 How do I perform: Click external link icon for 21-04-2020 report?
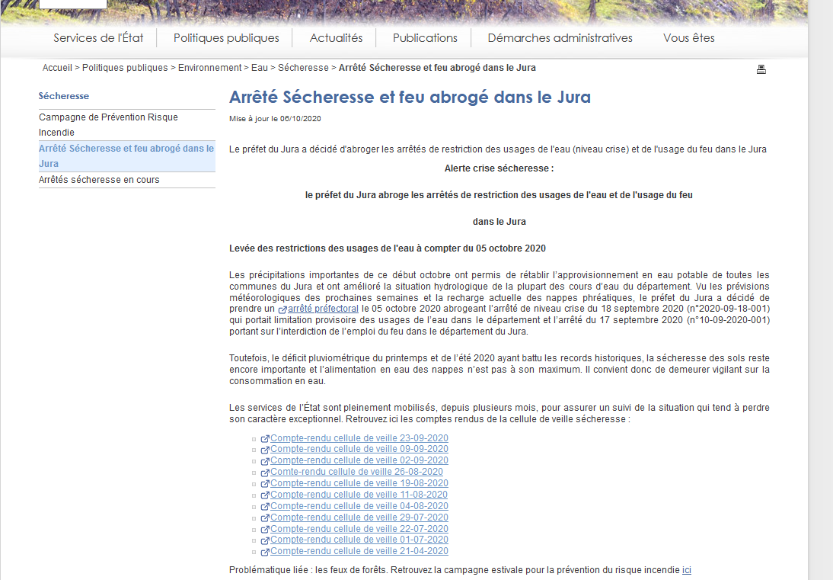[265, 553]
